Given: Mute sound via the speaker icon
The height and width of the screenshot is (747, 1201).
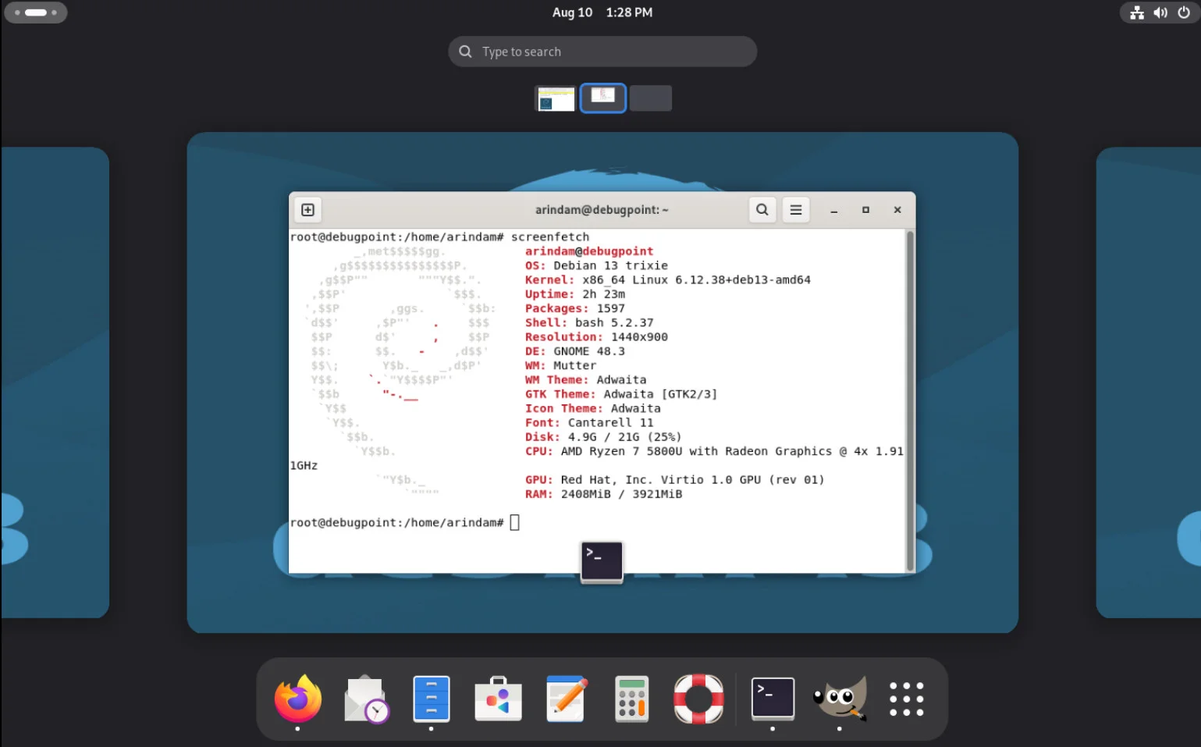Looking at the screenshot, I should pyautogui.click(x=1160, y=12).
